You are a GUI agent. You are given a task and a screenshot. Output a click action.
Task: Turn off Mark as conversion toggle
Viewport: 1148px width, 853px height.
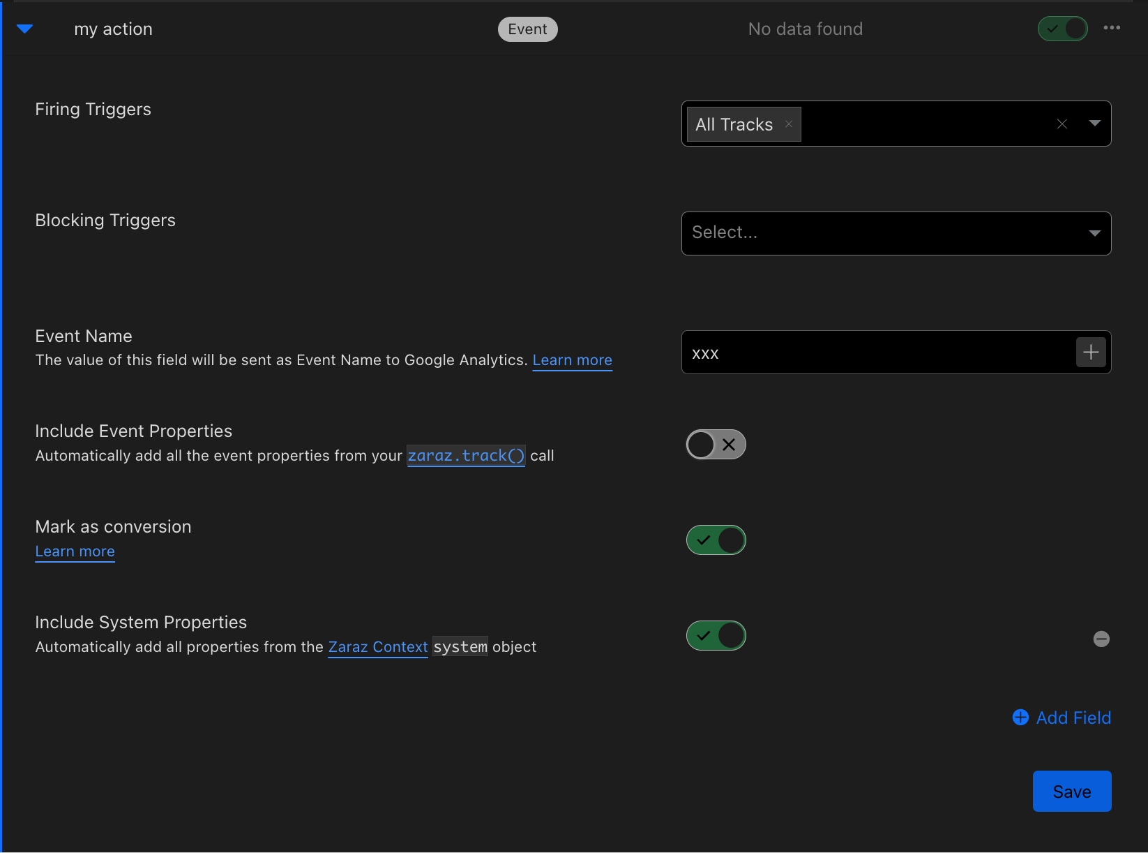coord(716,540)
